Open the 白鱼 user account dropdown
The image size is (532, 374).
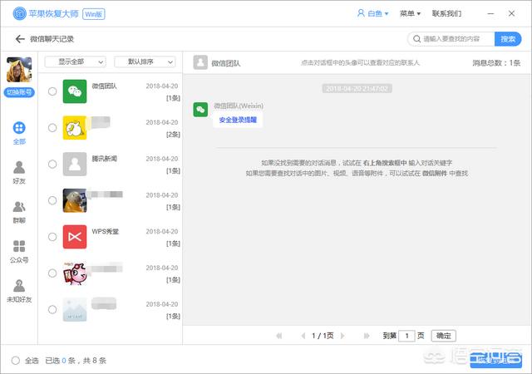(x=373, y=14)
